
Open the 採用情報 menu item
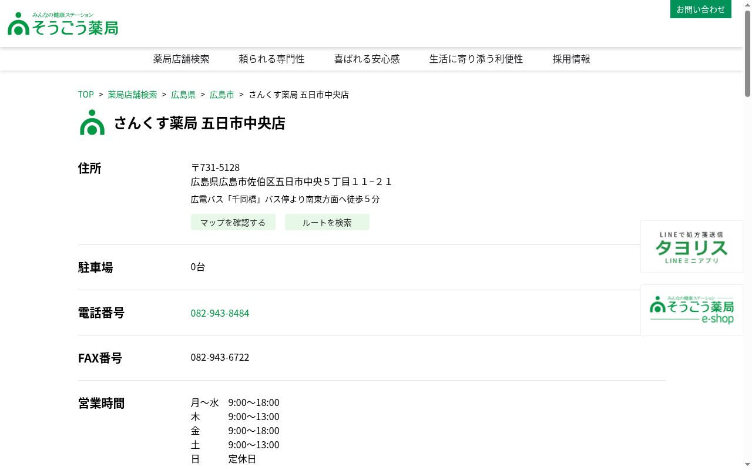(571, 59)
